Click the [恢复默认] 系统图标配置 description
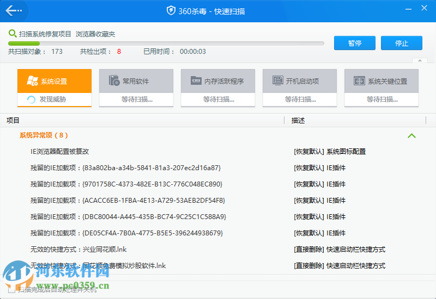Screen dimensions: 436x299 coord(330,152)
